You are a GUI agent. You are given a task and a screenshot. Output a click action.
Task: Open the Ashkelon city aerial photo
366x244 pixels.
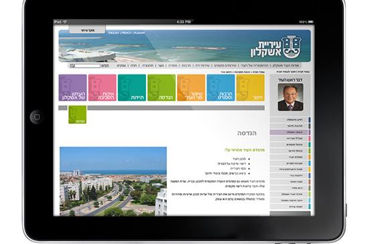pyautogui.click(x=113, y=181)
